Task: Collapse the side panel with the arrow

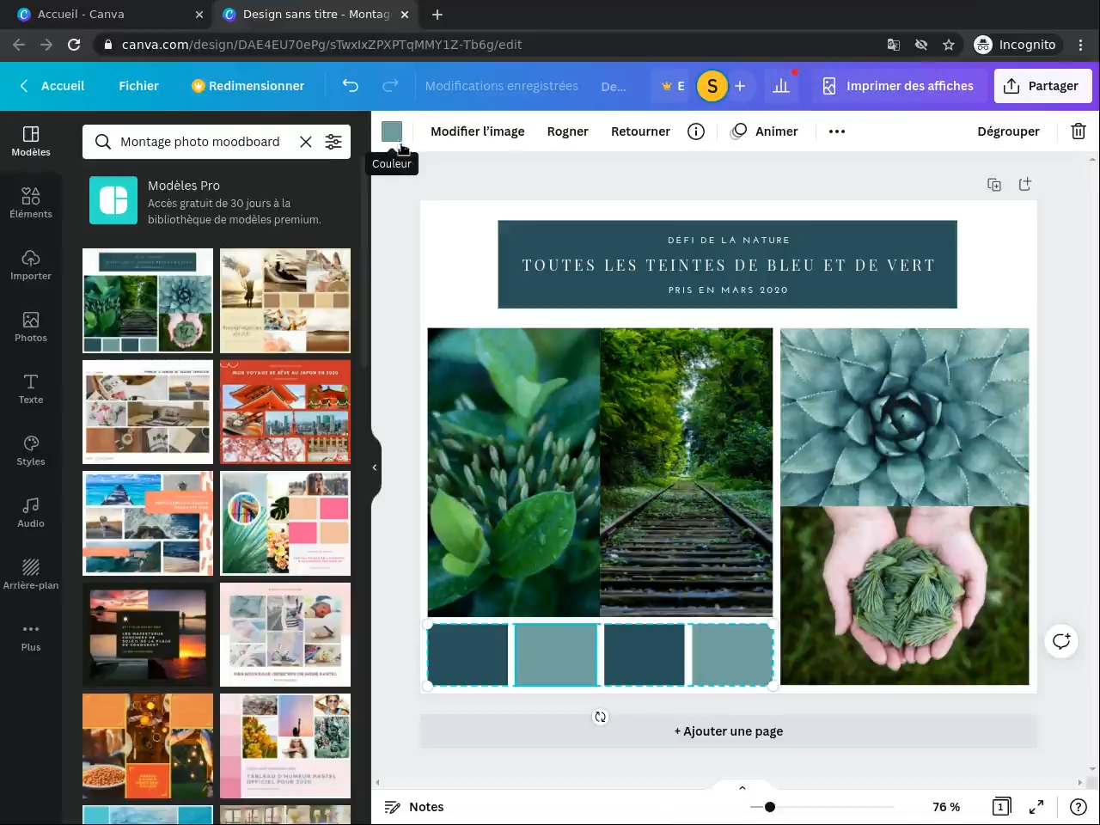Action: pyautogui.click(x=375, y=467)
